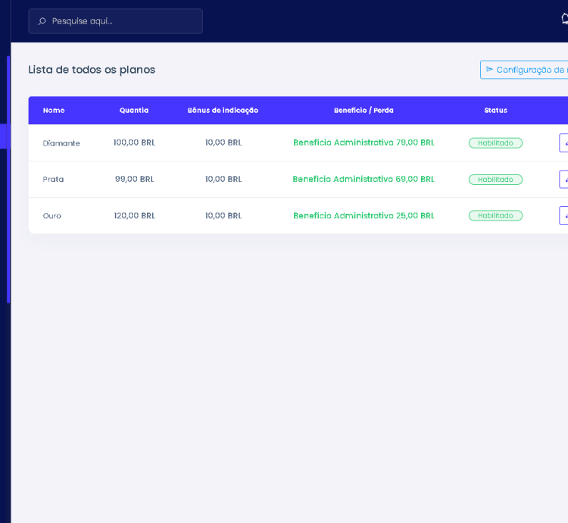Select the Habilitado status badge for Prata
Screen dimensions: 568x523
click(x=495, y=180)
